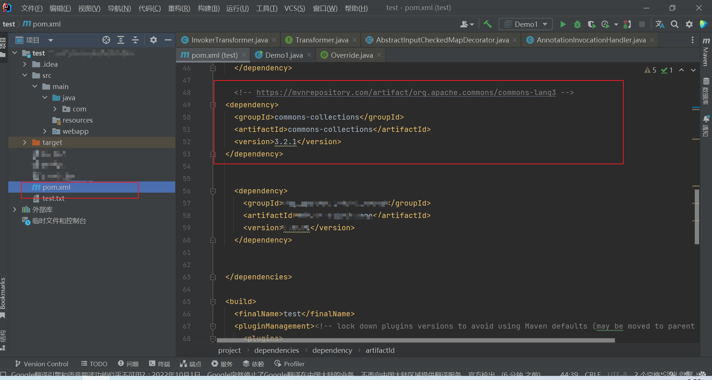Open the 文件(F) menu
This screenshot has height=380, width=712.
coord(31,8)
